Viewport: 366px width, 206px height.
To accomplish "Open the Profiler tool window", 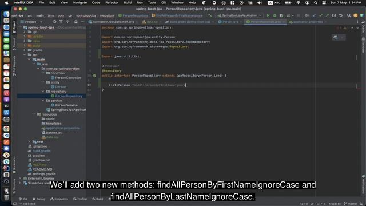I will tap(80, 199).
